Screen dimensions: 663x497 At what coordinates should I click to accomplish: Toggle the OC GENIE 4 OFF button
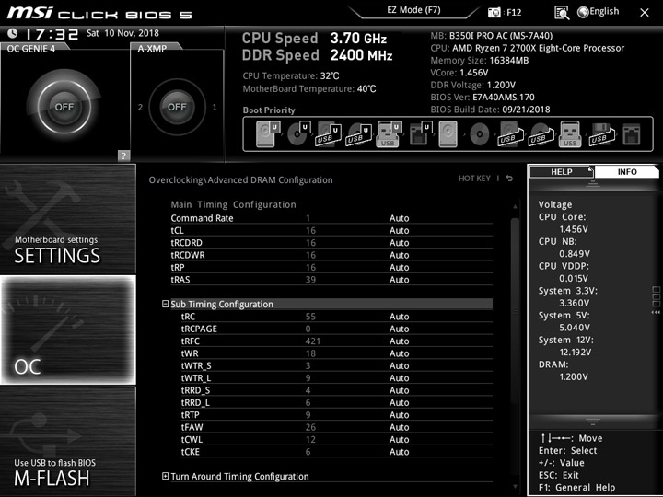pos(64,107)
